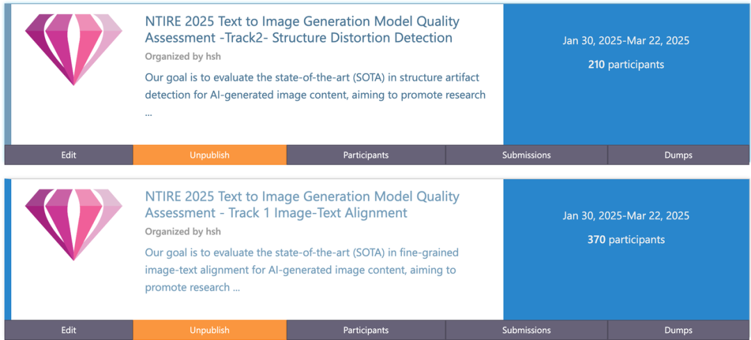The height and width of the screenshot is (340, 751).
Task: Open Dumps for the Track2 competition
Action: tap(678, 155)
